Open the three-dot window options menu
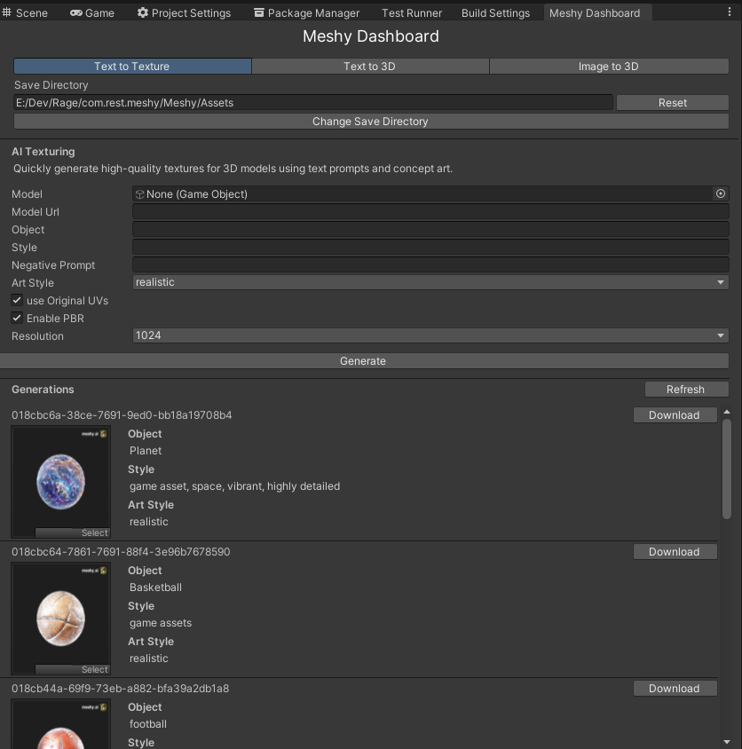 (x=729, y=12)
